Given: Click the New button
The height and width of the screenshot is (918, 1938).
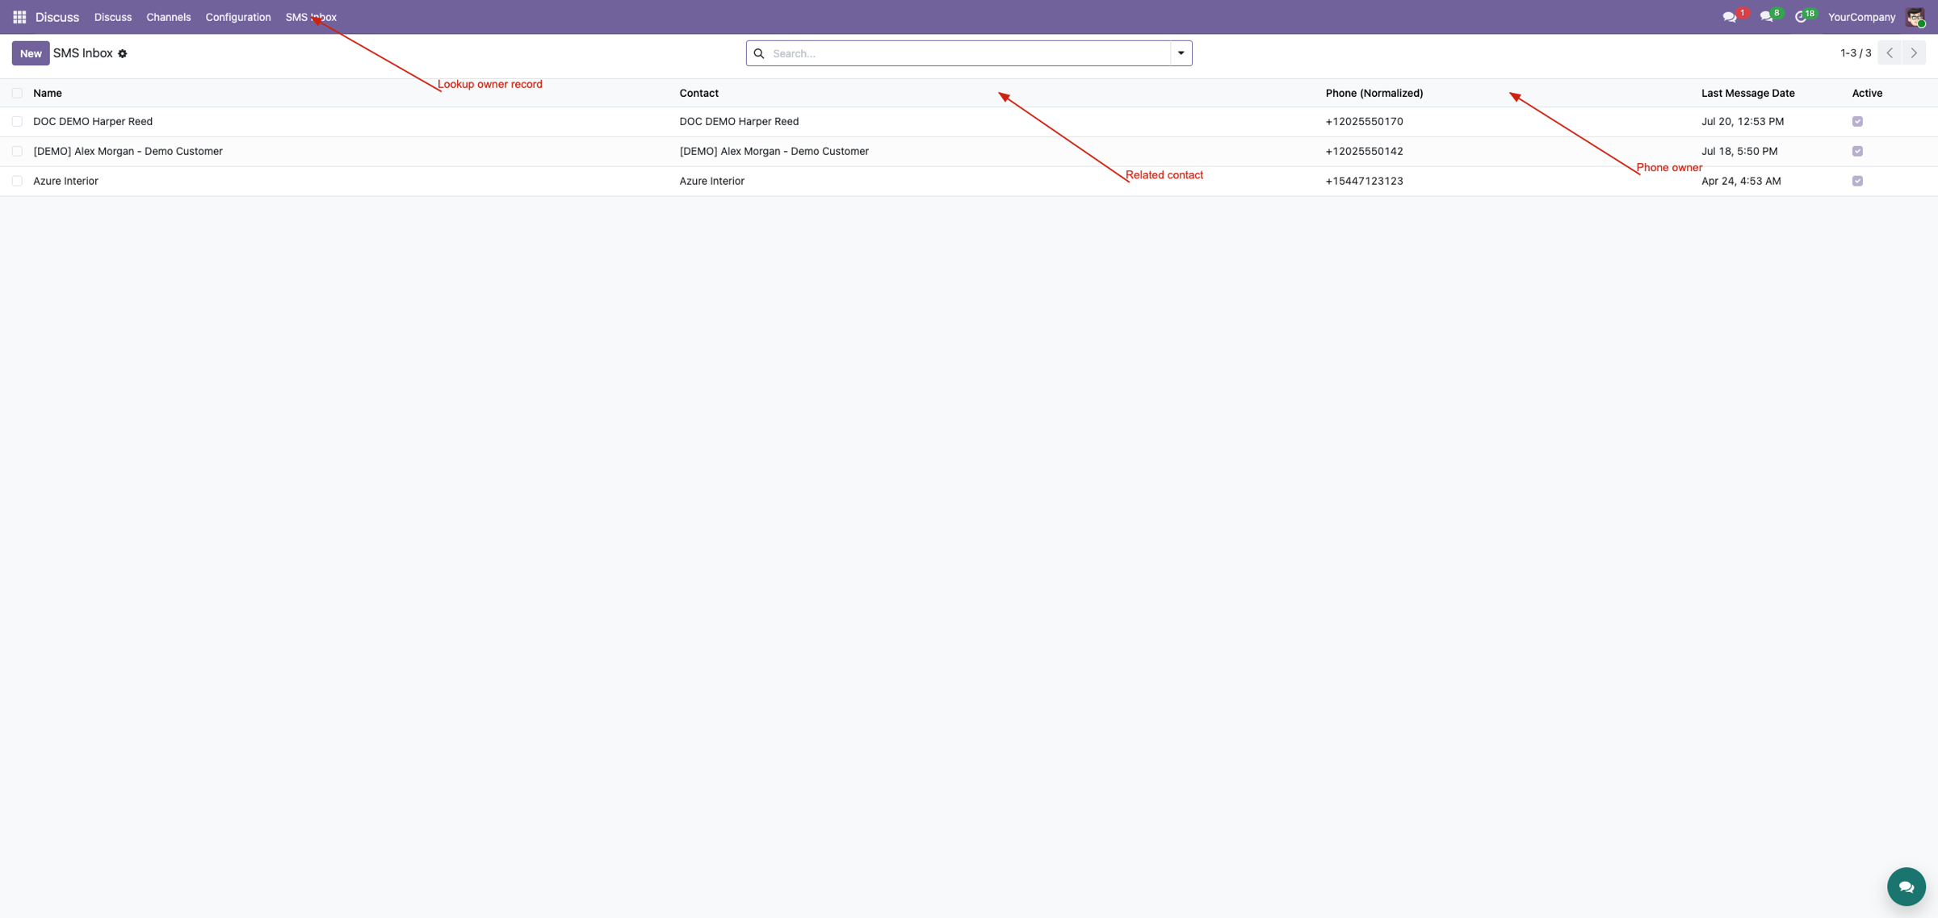Looking at the screenshot, I should tap(31, 53).
